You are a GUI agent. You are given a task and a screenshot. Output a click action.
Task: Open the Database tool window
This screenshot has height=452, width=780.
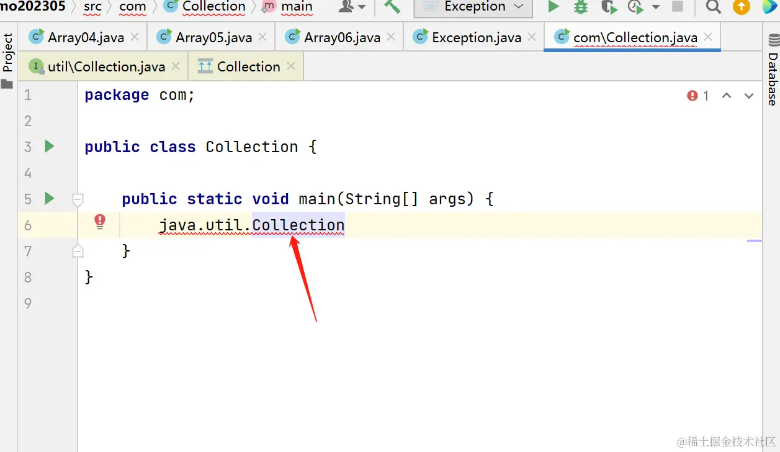[773, 70]
